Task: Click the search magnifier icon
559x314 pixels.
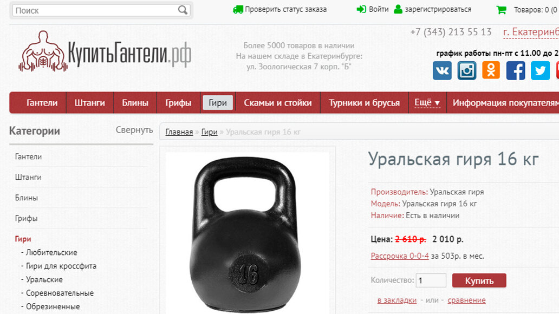Action: click(x=183, y=10)
